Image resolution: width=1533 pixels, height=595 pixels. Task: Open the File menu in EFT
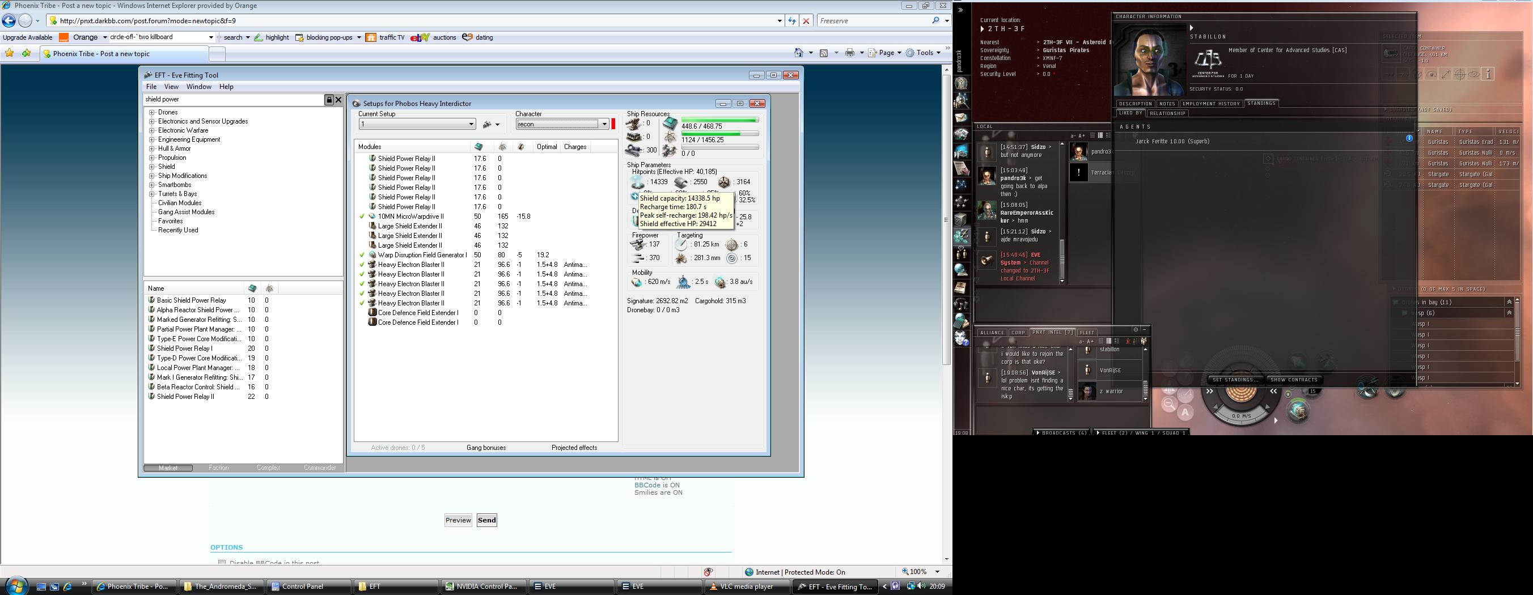[151, 87]
